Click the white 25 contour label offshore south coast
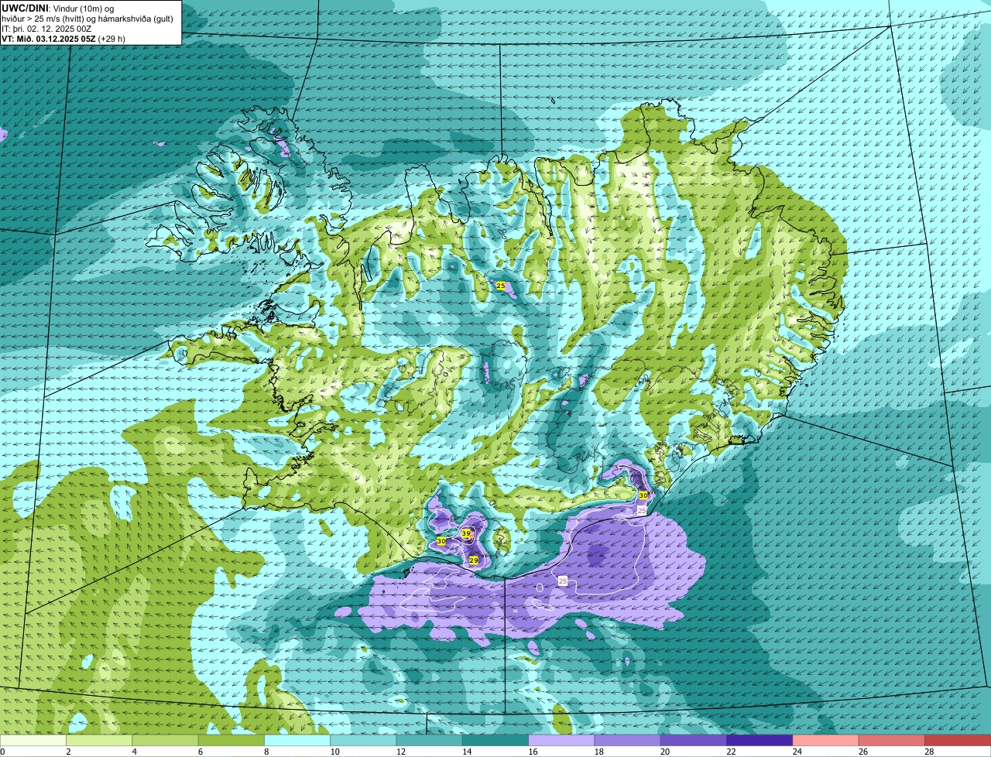This screenshot has height=757, width=991. coord(563,580)
